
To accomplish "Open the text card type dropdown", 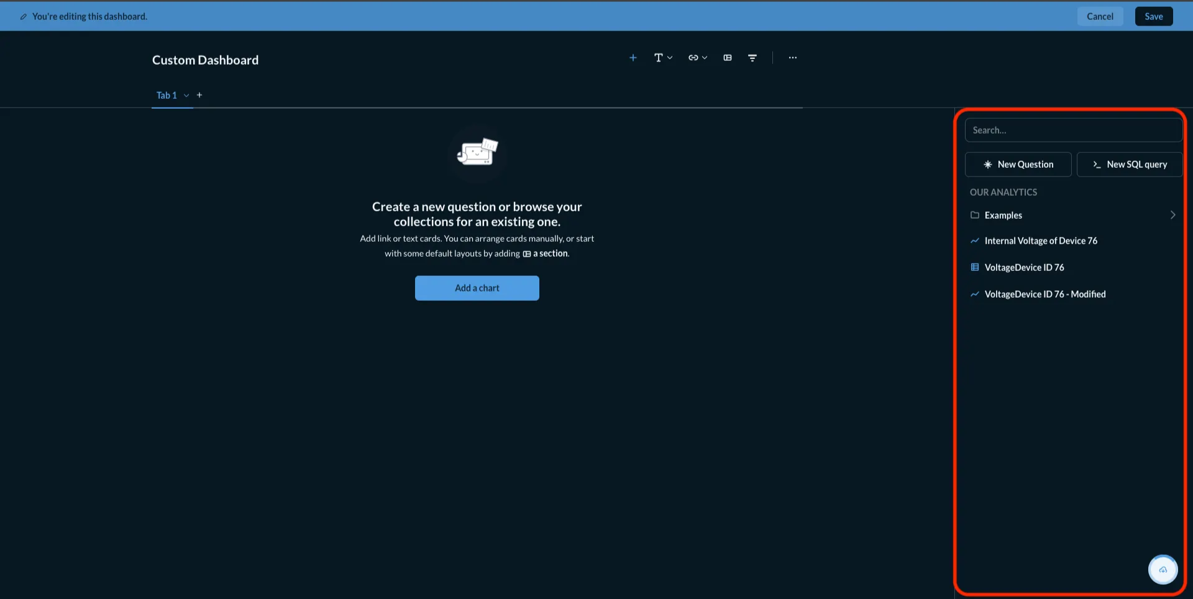I will point(670,57).
